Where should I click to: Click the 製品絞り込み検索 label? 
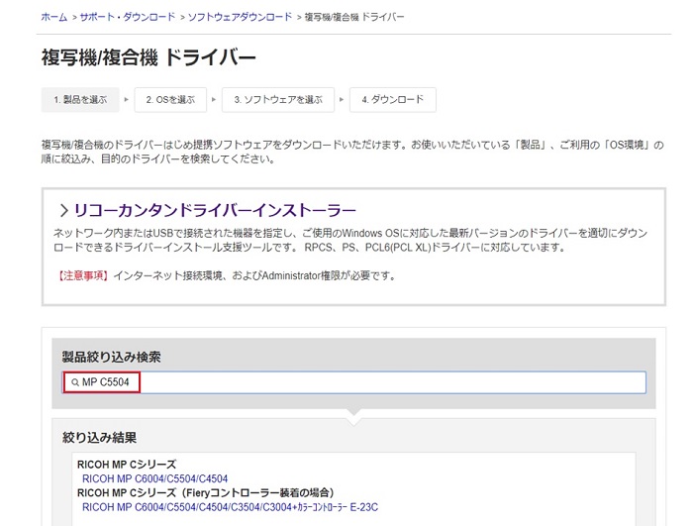tap(111, 357)
